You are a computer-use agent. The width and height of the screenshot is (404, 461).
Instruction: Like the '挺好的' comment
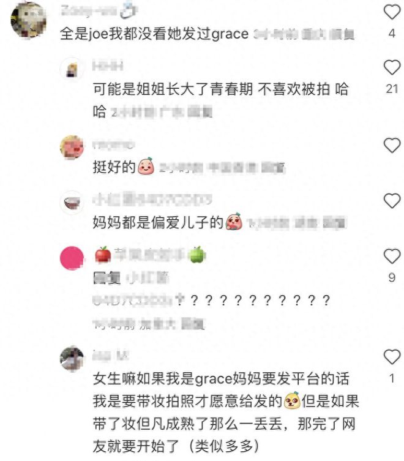(x=392, y=145)
